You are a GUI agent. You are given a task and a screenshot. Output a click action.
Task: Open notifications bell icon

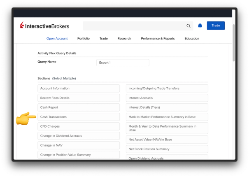pos(200,26)
